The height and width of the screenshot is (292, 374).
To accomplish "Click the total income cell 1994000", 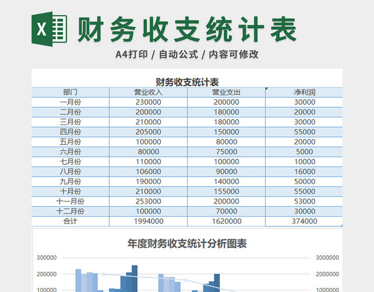I will (148, 221).
